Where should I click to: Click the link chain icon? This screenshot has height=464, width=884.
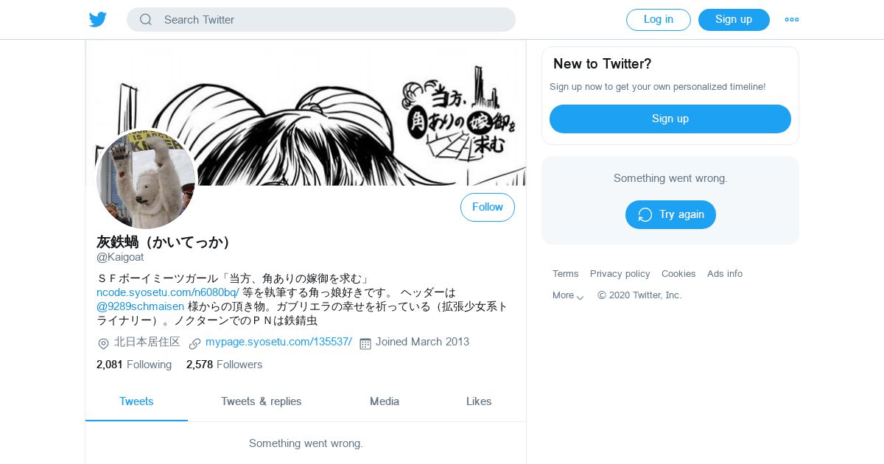(x=194, y=343)
